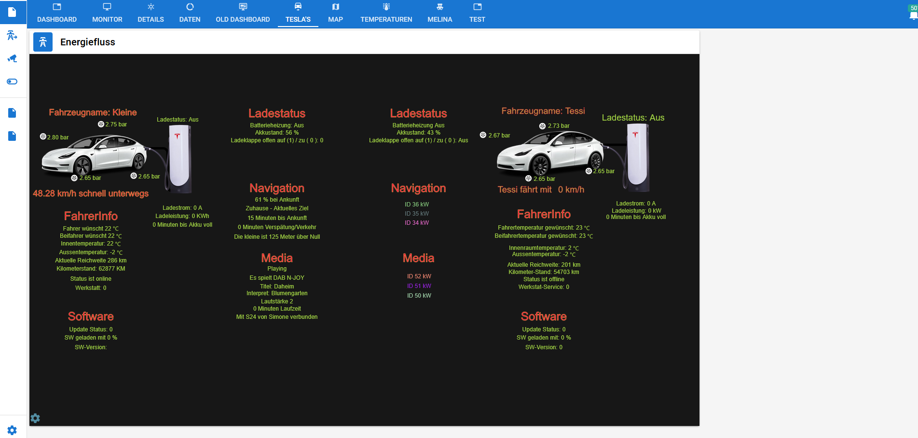918x438 pixels.
Task: Click the Kleine car image
Action: [95, 154]
